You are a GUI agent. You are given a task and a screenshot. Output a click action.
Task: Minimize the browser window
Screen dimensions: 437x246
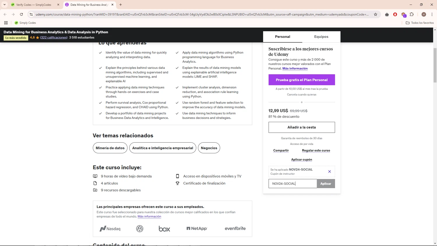pos(411,5)
